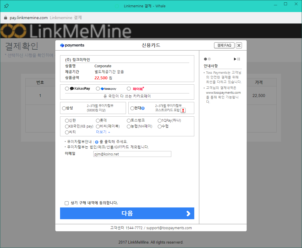The height and width of the screenshot is (248, 302).
Task: Click pay.linkmemine.com address in URL bar
Action: click(x=29, y=18)
